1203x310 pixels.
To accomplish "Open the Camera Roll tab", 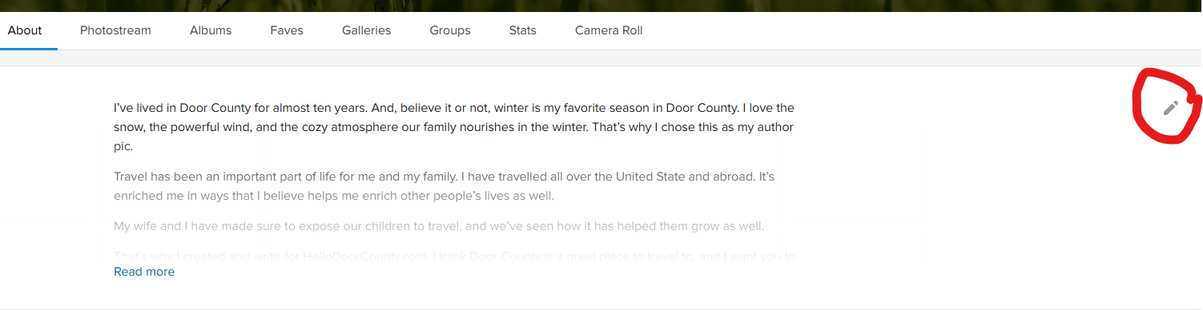I will coord(609,30).
